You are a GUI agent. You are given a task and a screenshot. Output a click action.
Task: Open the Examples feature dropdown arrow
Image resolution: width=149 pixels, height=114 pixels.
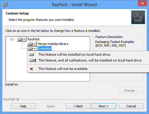click(34, 48)
